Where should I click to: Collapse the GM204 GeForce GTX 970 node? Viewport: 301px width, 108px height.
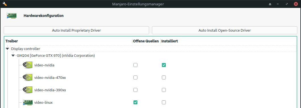13,56
